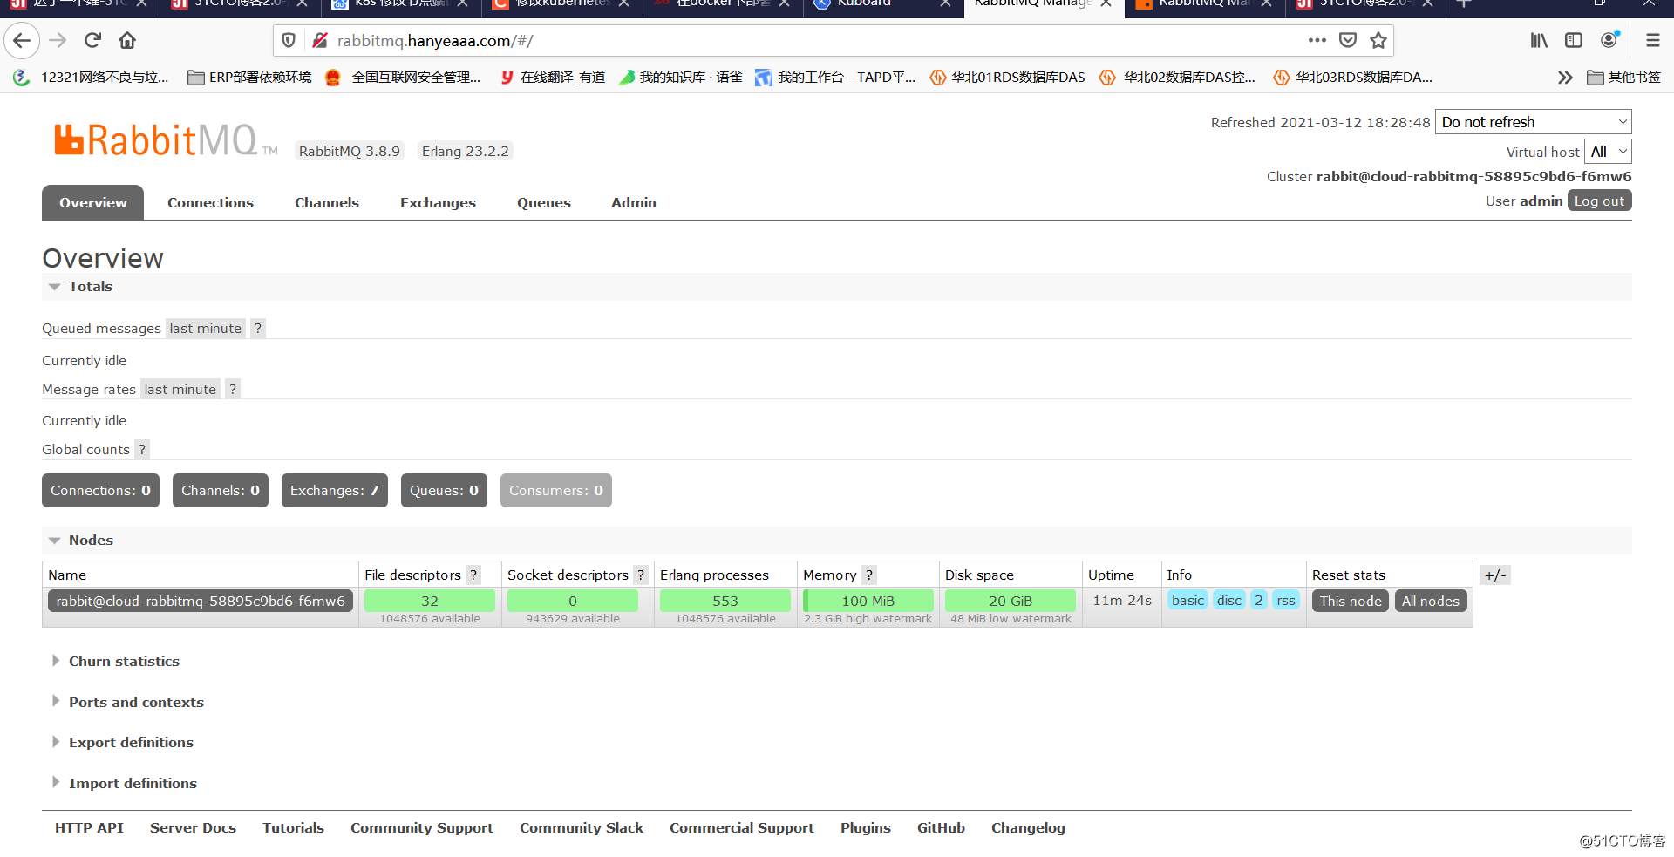Switch to the Queues tab
The height and width of the screenshot is (857, 1674).
click(x=544, y=203)
